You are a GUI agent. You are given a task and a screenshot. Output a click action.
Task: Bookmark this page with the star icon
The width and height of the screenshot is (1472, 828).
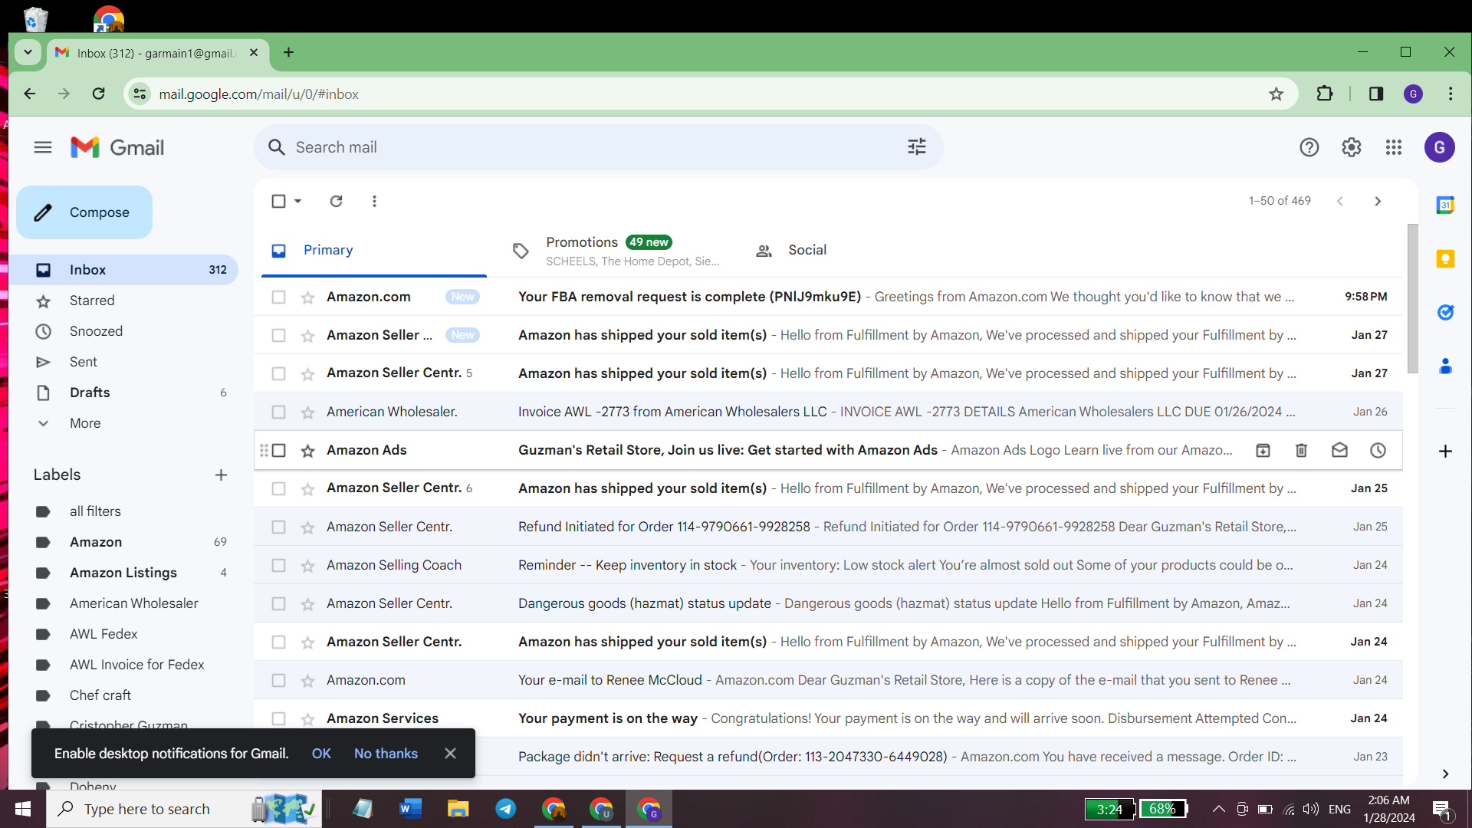(1276, 94)
